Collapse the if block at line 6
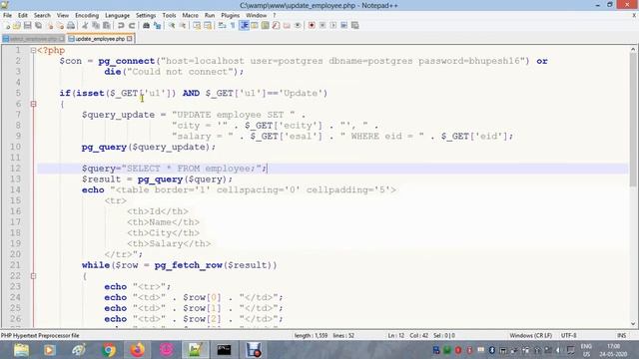The width and height of the screenshot is (639, 359). pos(33,104)
